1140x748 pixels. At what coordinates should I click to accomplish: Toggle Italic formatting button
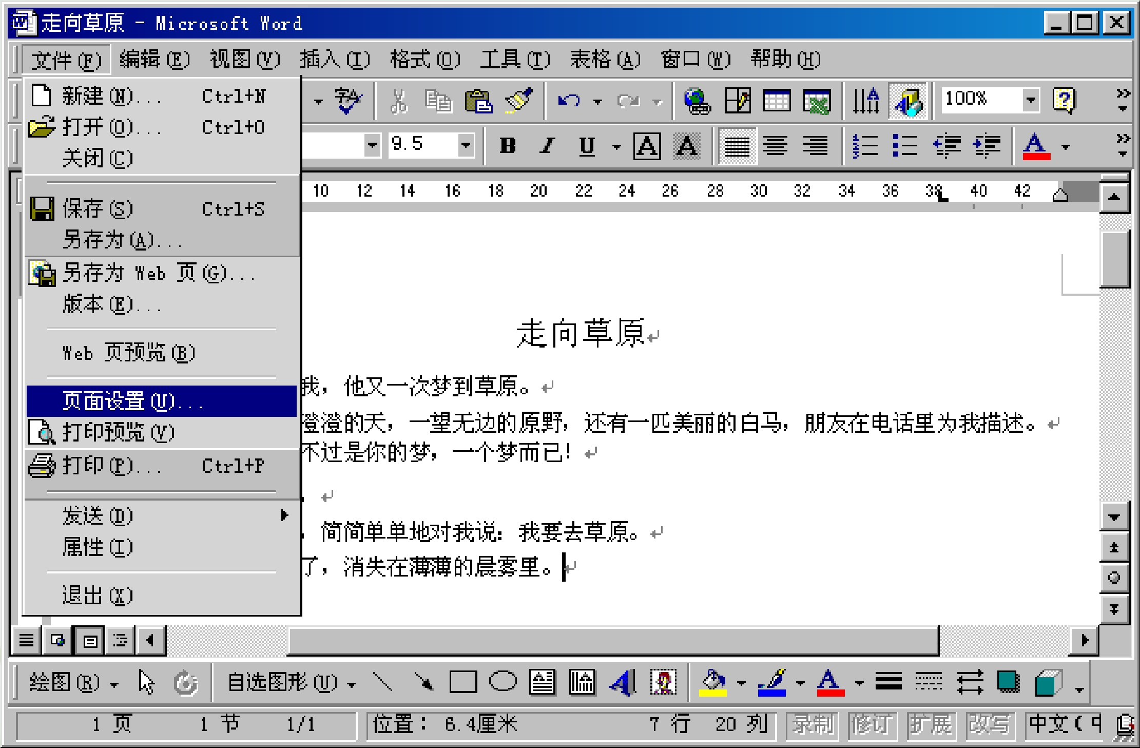pos(547,146)
